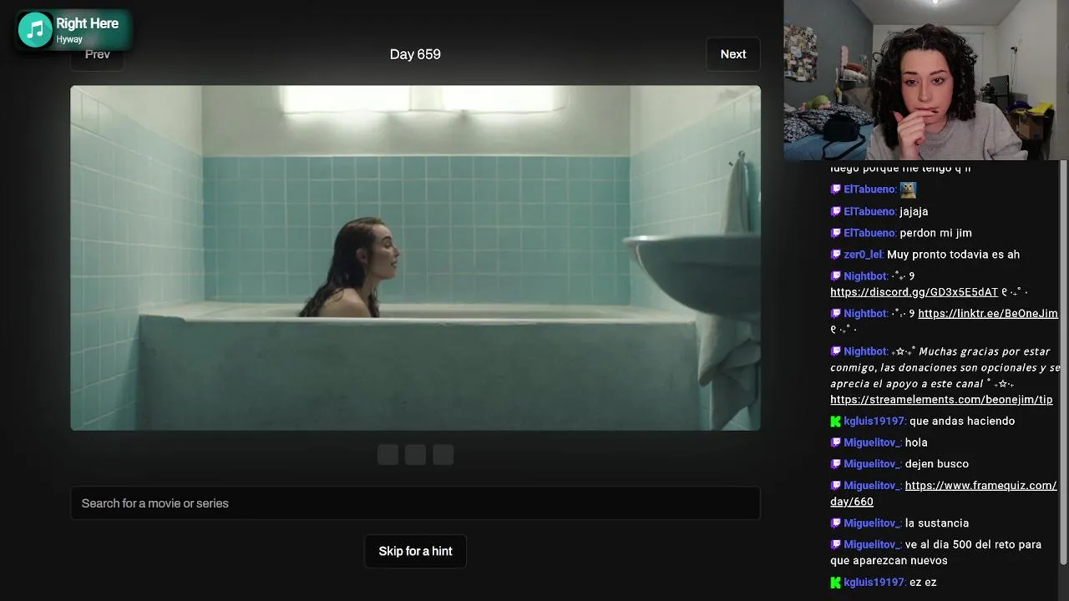Click the Twitch icon beside ElTabueno jajaja

coord(835,212)
